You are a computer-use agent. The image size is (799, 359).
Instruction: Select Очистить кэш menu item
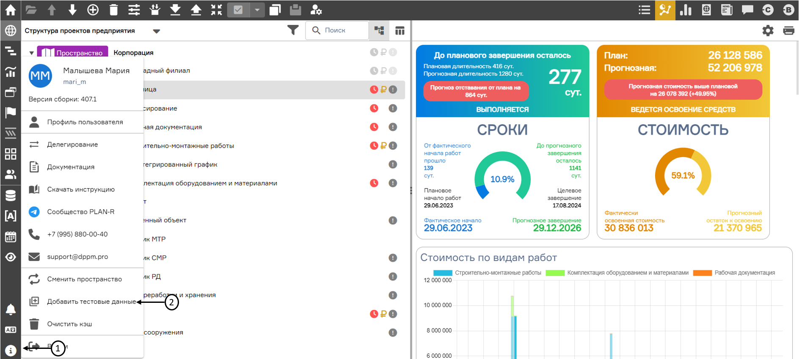pyautogui.click(x=82, y=324)
